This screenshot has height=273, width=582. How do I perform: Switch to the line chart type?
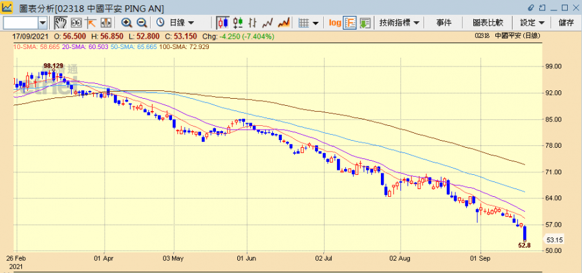[268, 23]
